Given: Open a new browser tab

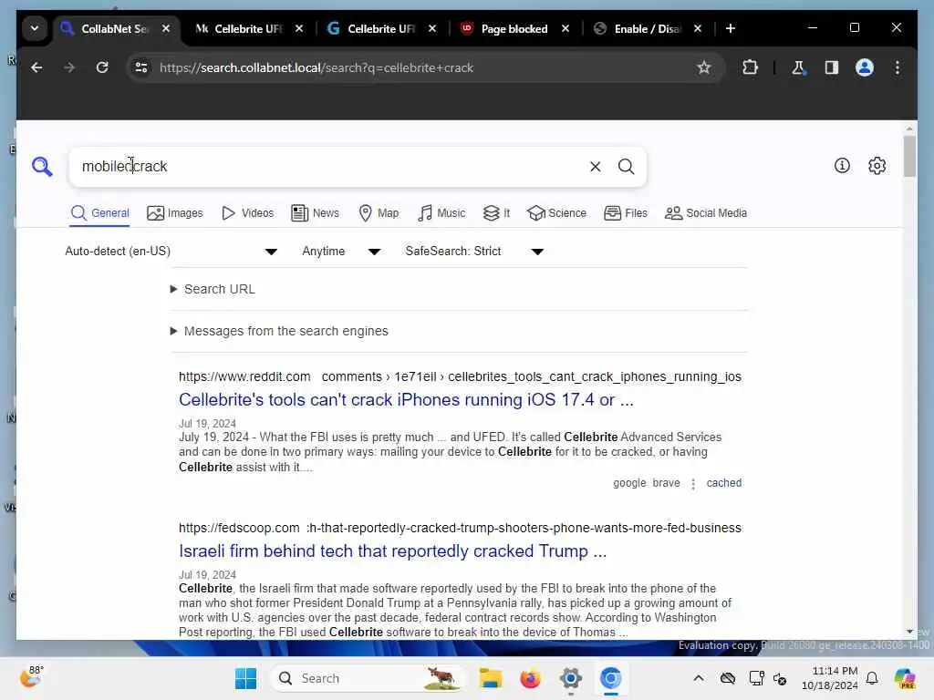Looking at the screenshot, I should pyautogui.click(x=731, y=28).
